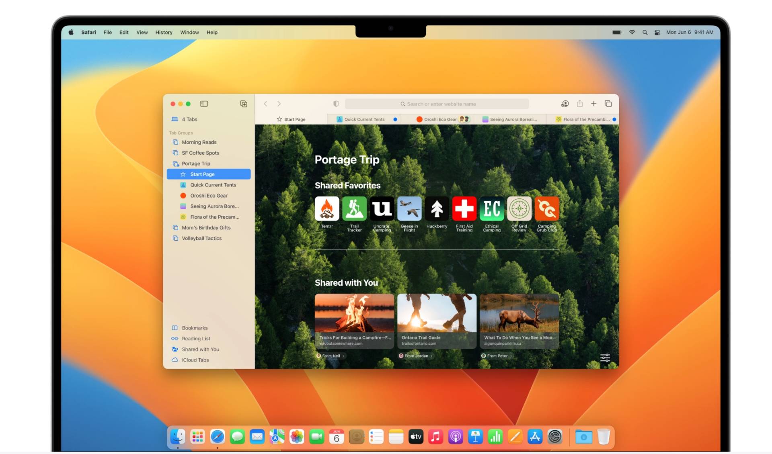The height and width of the screenshot is (454, 772).
Task: Open the Off Grid Review favorite
Action: [519, 209]
